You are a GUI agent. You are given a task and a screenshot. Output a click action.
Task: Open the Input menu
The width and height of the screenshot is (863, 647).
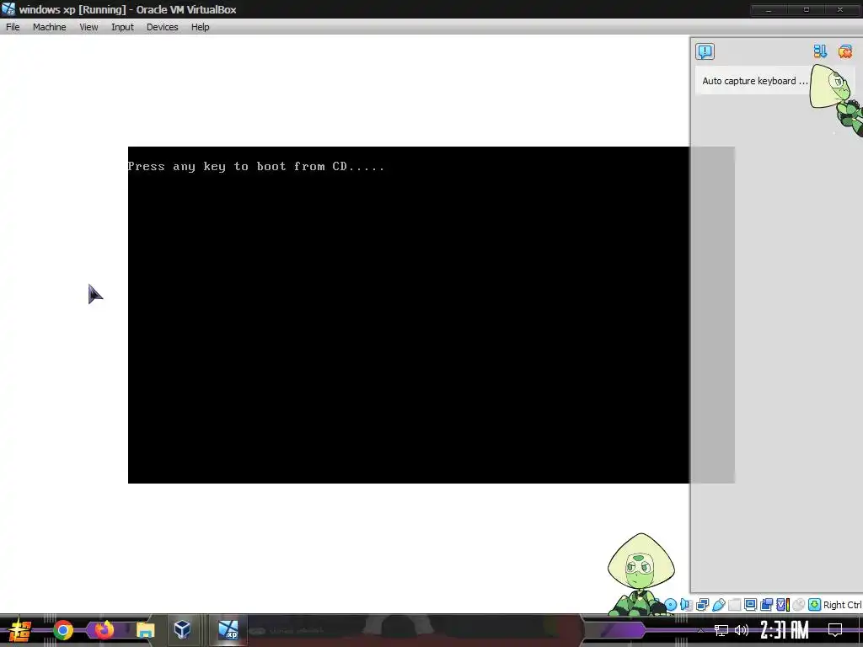coord(122,27)
